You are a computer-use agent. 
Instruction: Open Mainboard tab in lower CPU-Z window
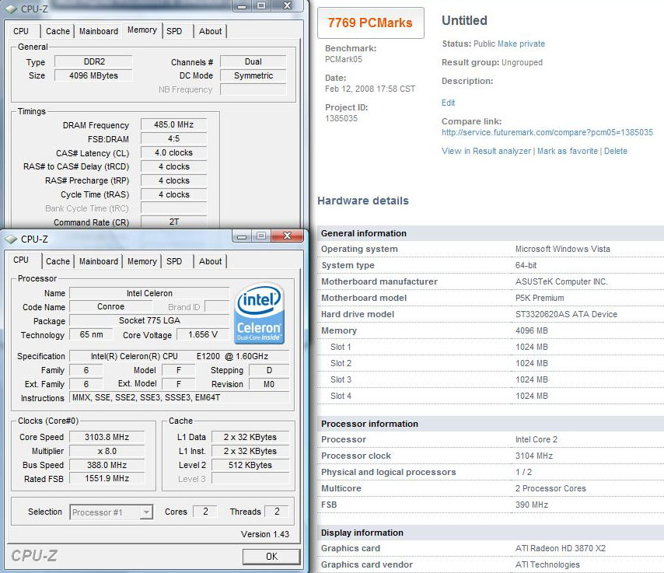99,261
